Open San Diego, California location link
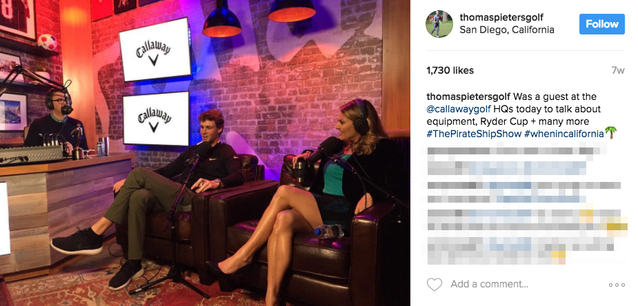638x306 pixels. coord(506,30)
